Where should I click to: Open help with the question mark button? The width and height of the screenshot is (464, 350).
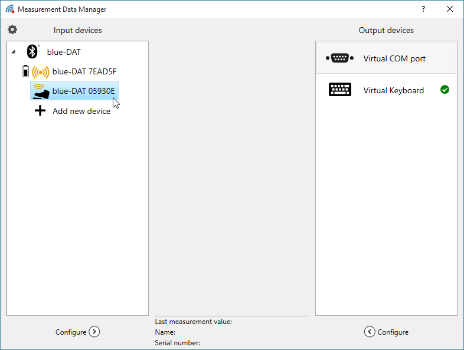pyautogui.click(x=423, y=9)
